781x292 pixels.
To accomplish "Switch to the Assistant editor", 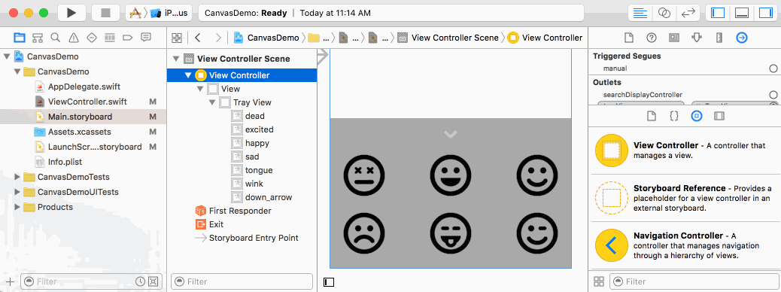I will 664,13.
